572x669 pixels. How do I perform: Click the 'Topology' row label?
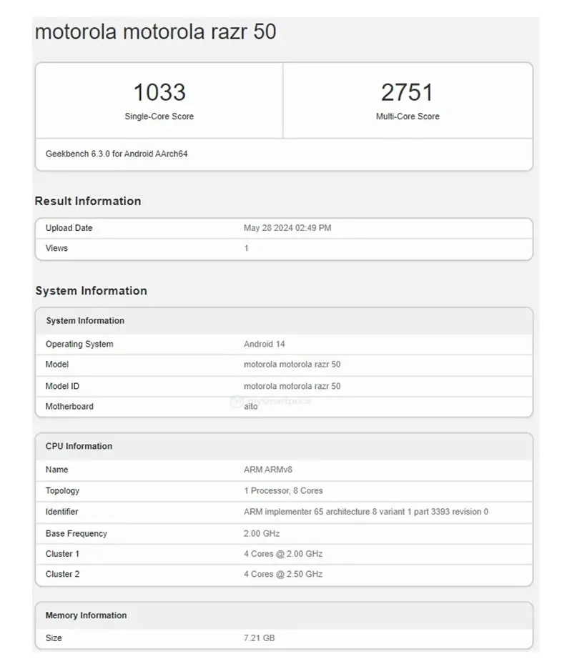pos(62,490)
